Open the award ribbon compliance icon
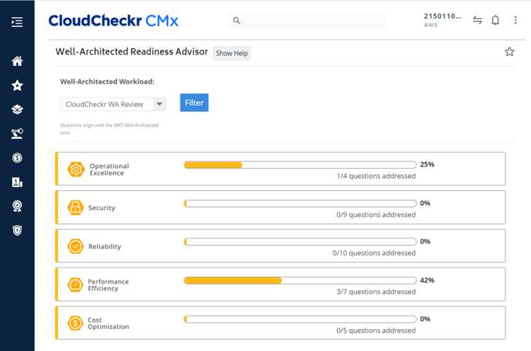 17,206
